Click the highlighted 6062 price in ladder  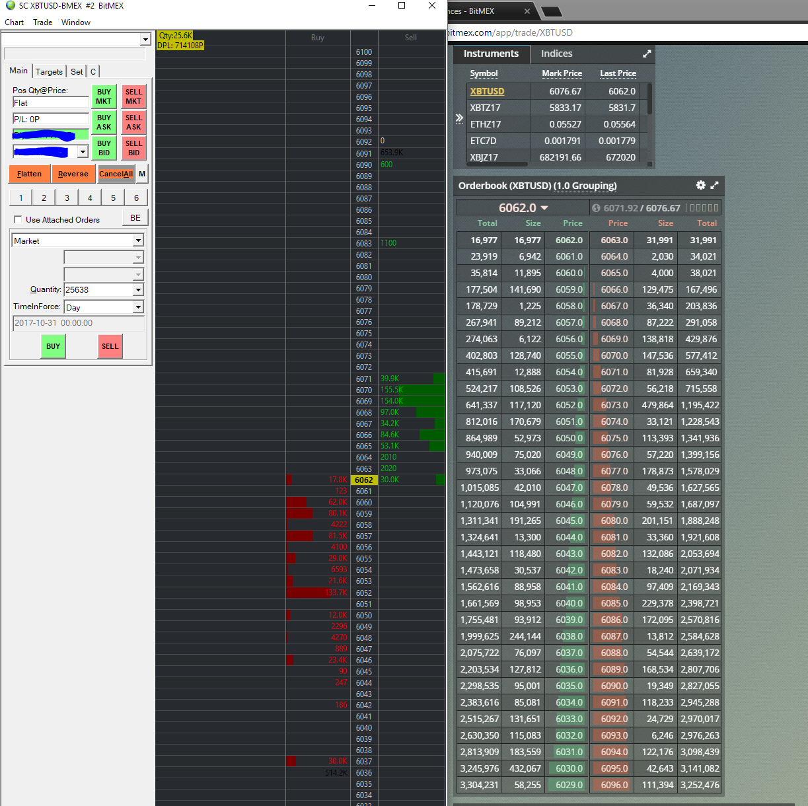click(x=364, y=480)
